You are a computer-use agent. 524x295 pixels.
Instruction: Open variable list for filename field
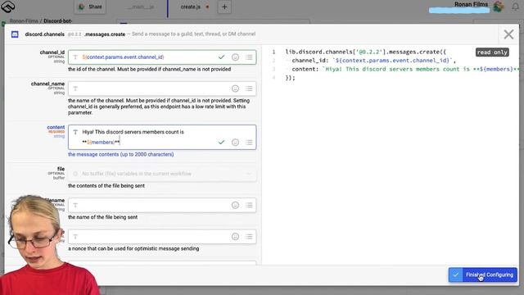[249, 205]
